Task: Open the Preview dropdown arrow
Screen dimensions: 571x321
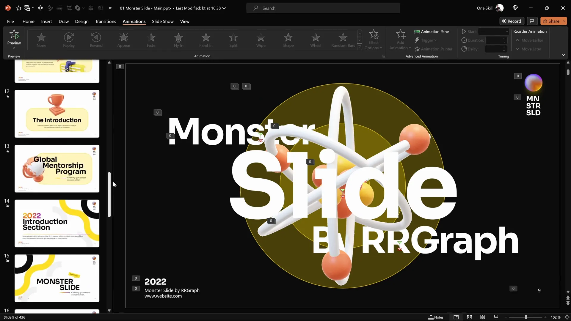Action: 14,48
